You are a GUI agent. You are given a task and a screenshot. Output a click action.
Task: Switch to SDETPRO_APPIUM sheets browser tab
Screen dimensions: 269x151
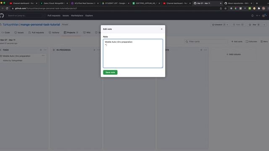tap(146, 3)
